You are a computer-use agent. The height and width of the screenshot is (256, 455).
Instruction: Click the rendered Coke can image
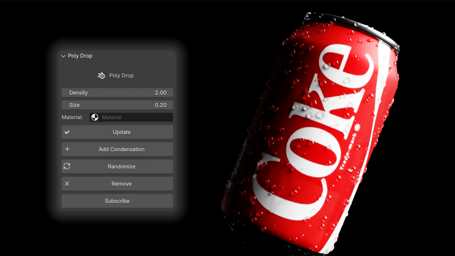click(x=311, y=134)
